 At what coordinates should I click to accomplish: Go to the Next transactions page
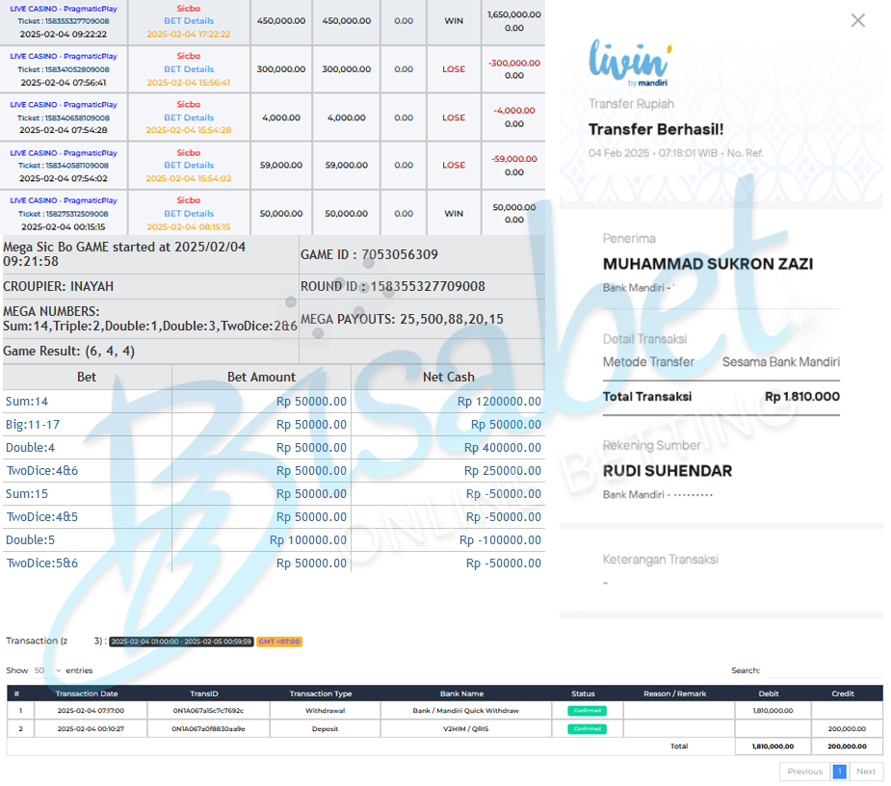tap(866, 772)
